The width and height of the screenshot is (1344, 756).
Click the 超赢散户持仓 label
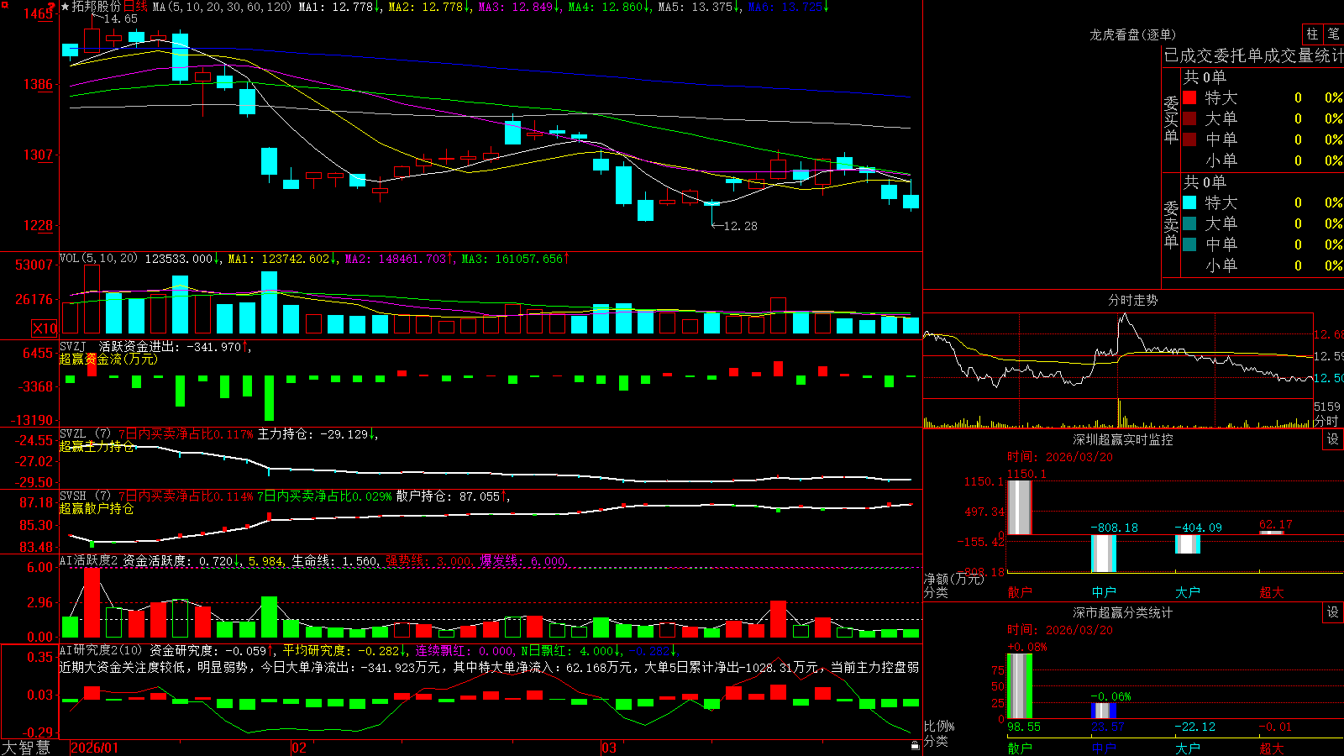[x=97, y=508]
